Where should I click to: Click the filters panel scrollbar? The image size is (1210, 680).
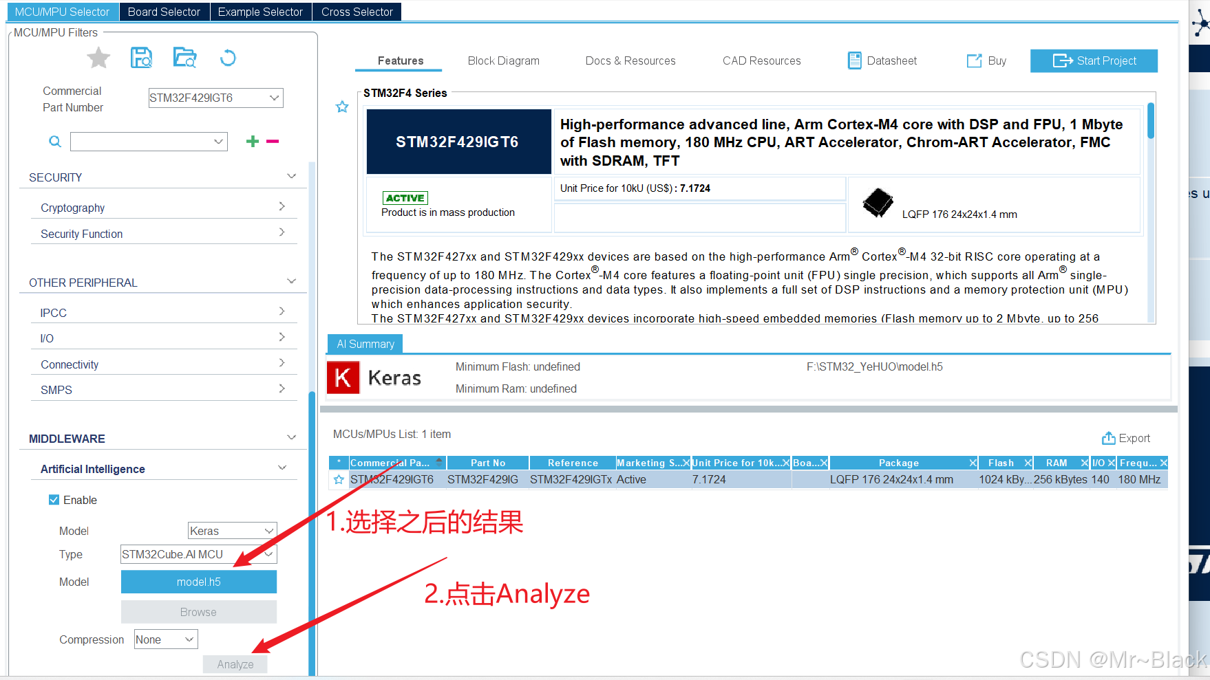click(312, 533)
